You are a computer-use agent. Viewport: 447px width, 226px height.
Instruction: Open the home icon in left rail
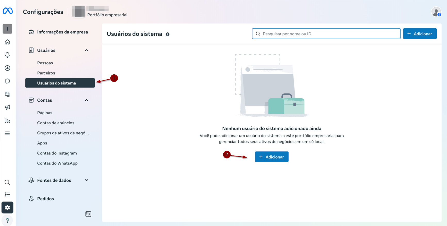coord(7,42)
